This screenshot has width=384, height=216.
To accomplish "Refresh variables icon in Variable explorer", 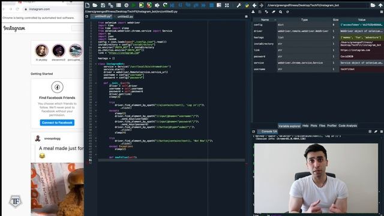I will 287,12.
